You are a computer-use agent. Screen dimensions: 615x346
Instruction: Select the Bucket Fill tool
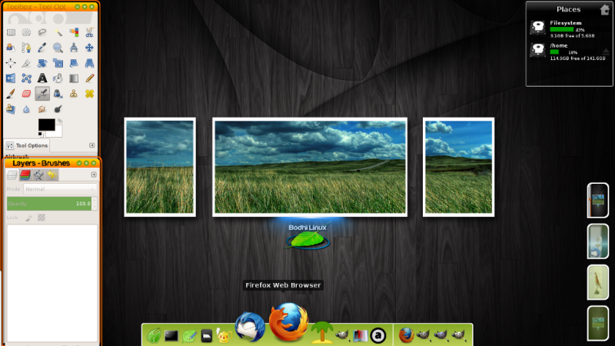point(58,78)
